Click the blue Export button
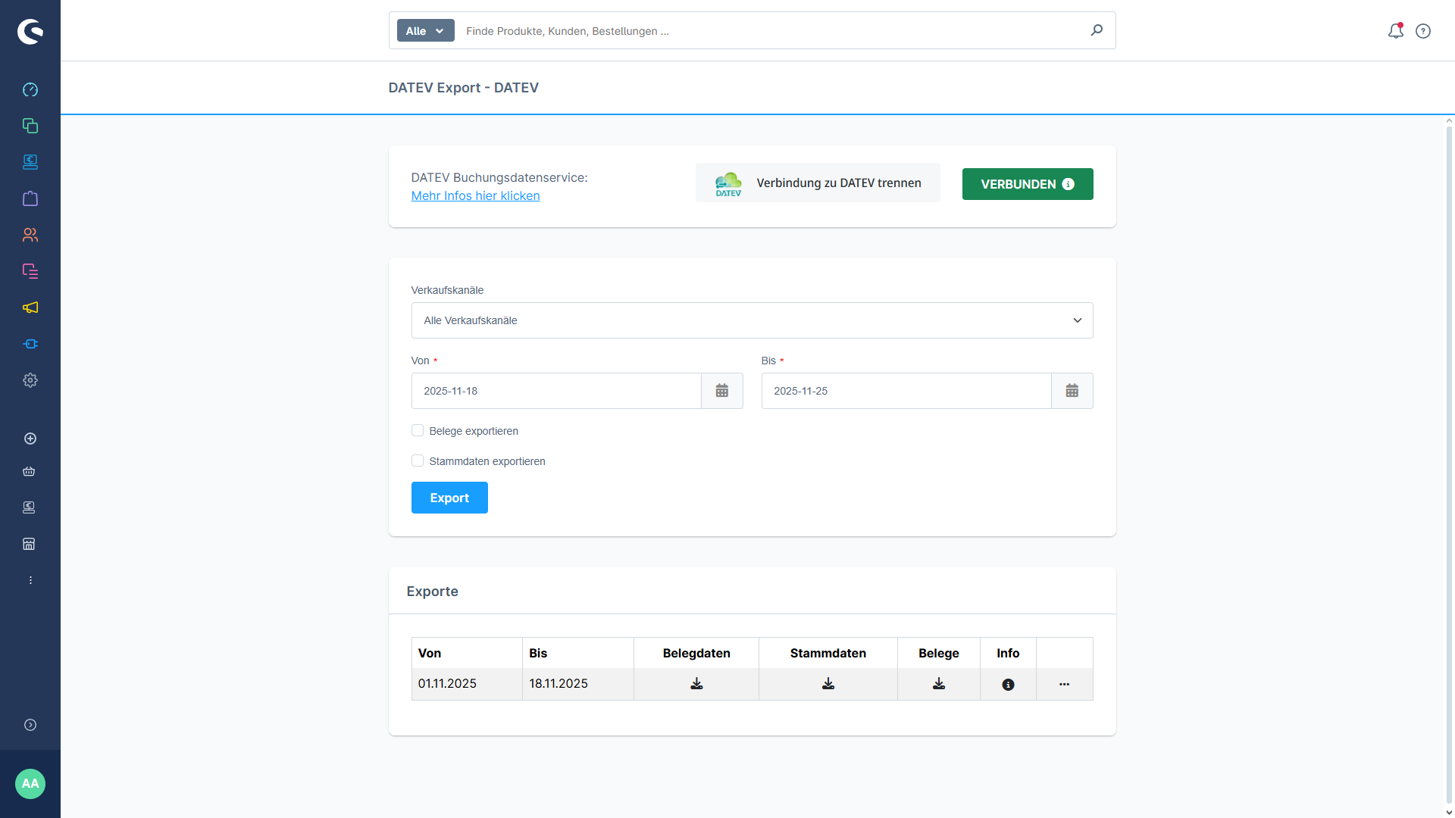The height and width of the screenshot is (818, 1455). [x=449, y=498]
